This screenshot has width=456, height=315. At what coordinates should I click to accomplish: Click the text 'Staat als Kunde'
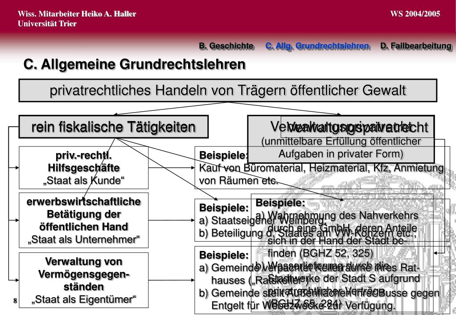(84, 180)
